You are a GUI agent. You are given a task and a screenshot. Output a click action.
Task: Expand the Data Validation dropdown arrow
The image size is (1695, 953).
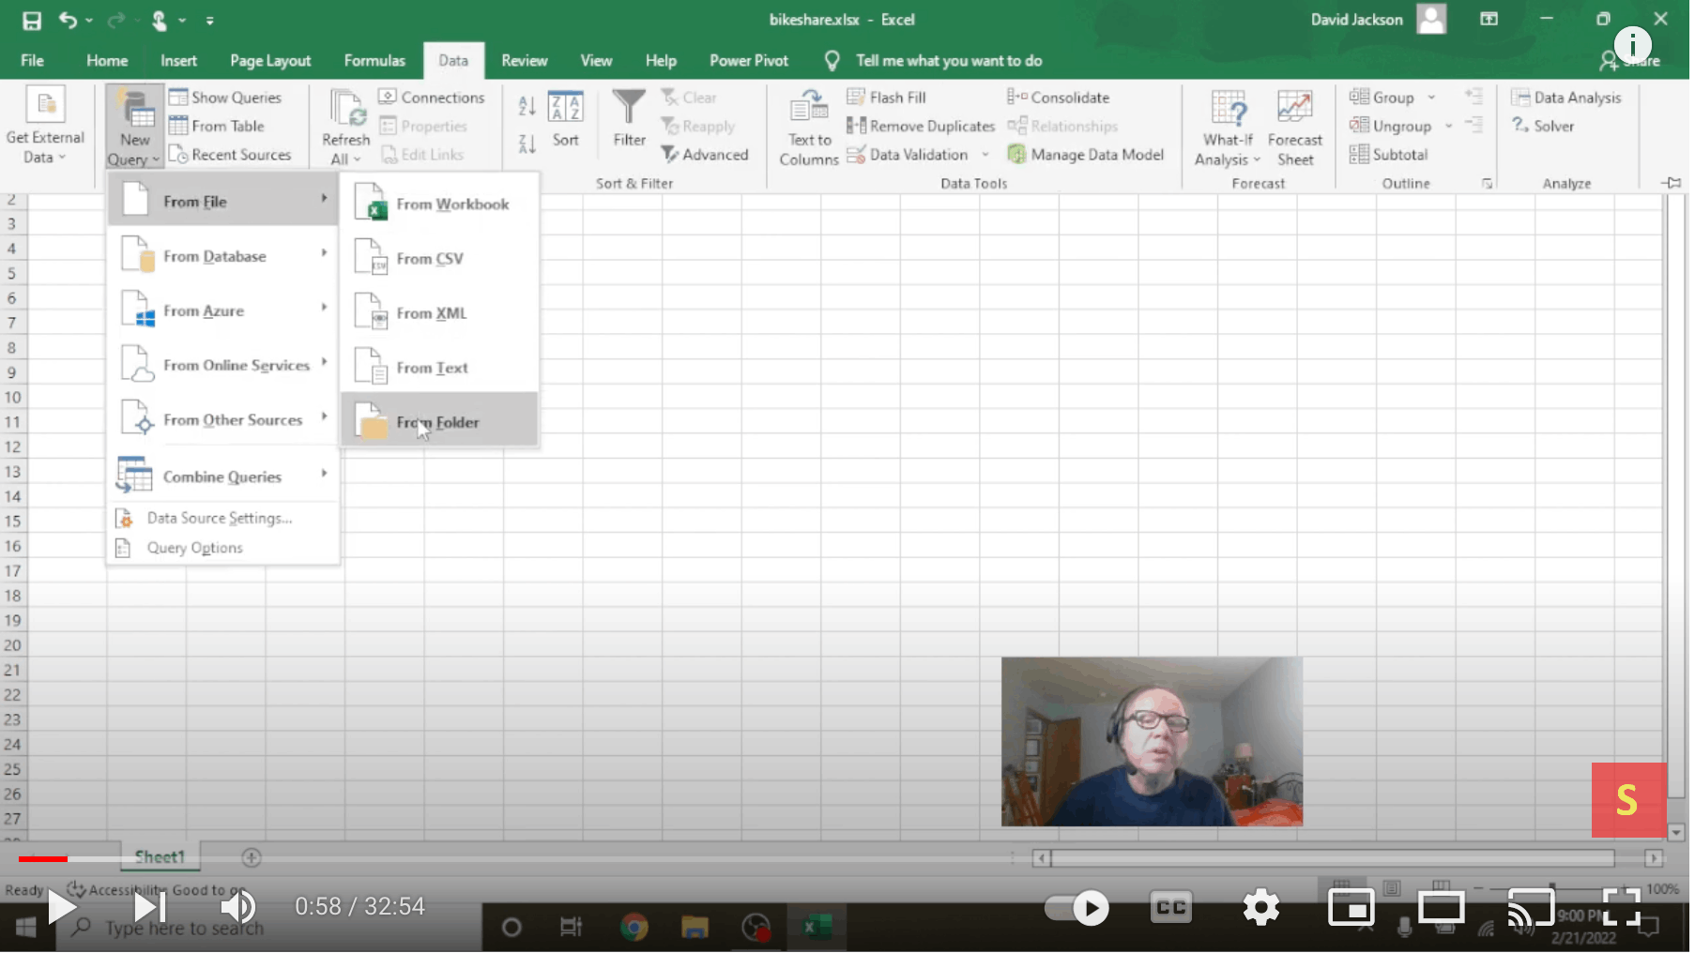tap(985, 155)
